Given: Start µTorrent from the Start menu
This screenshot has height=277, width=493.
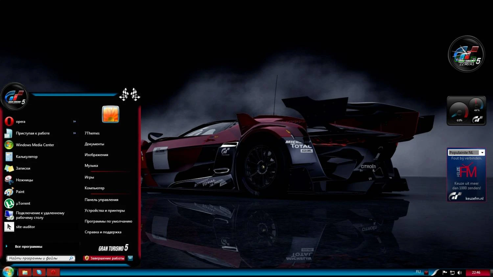Looking at the screenshot, I should click(x=23, y=203).
